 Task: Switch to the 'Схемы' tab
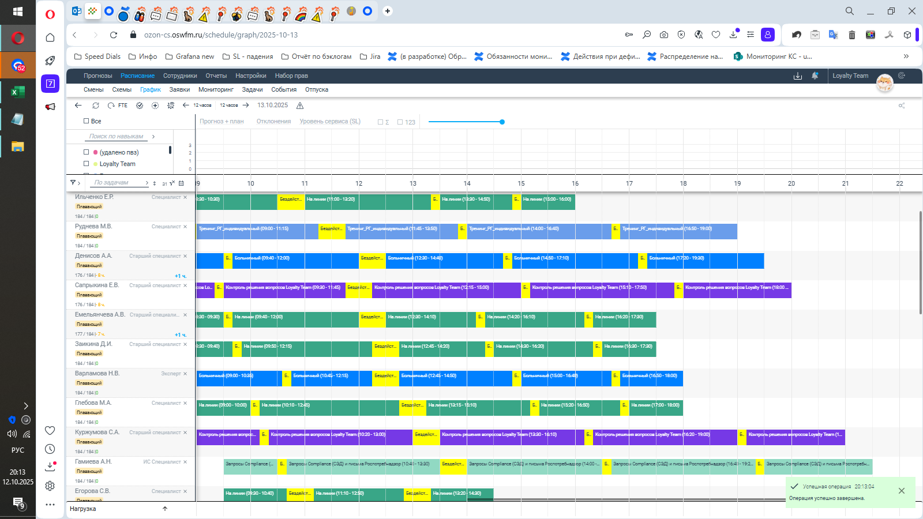[122, 89]
